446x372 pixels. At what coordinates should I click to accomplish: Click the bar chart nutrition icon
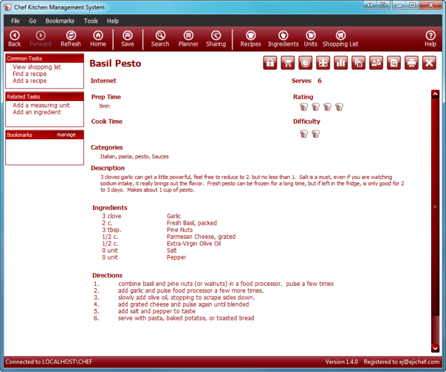(x=341, y=63)
